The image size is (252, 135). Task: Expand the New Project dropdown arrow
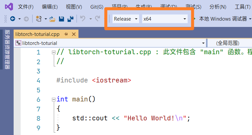click(46, 19)
